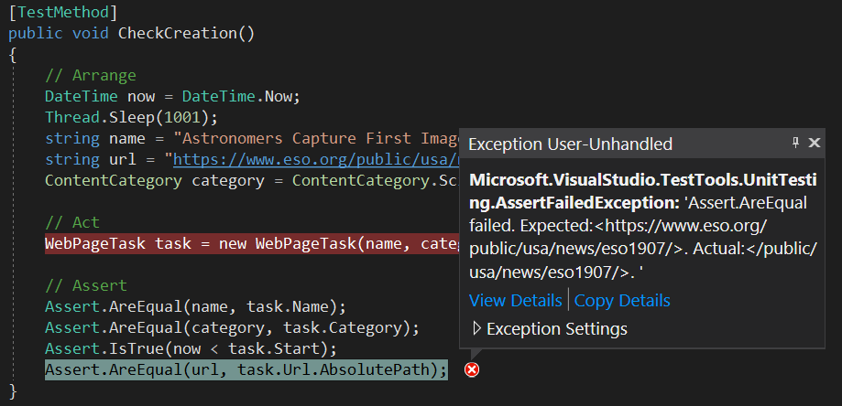Click the Exception Settings triangle arrow
Screen dimensions: 842x406
476,327
